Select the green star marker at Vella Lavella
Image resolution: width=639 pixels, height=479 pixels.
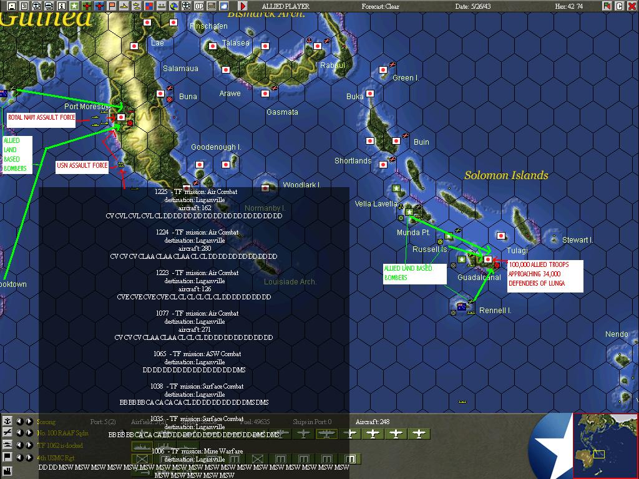coord(396,188)
